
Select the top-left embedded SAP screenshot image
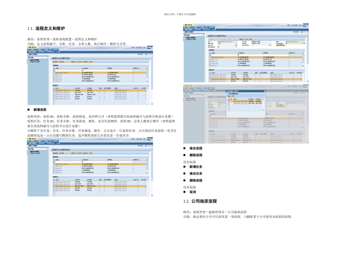[x=90, y=76]
